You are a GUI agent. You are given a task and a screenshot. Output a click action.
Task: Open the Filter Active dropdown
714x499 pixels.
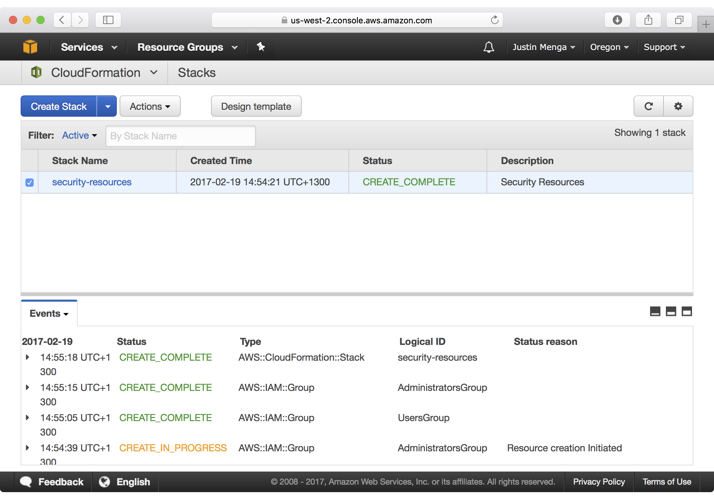coord(79,136)
